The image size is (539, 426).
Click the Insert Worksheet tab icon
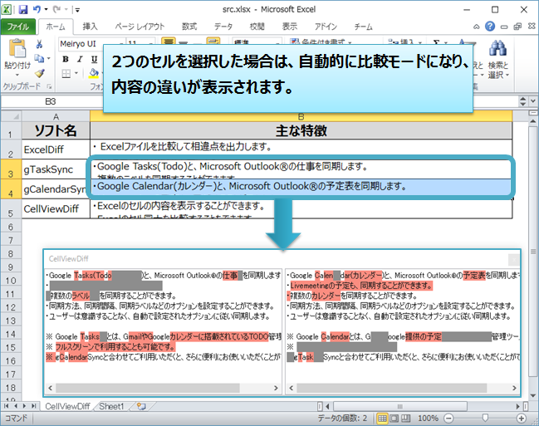click(x=141, y=406)
